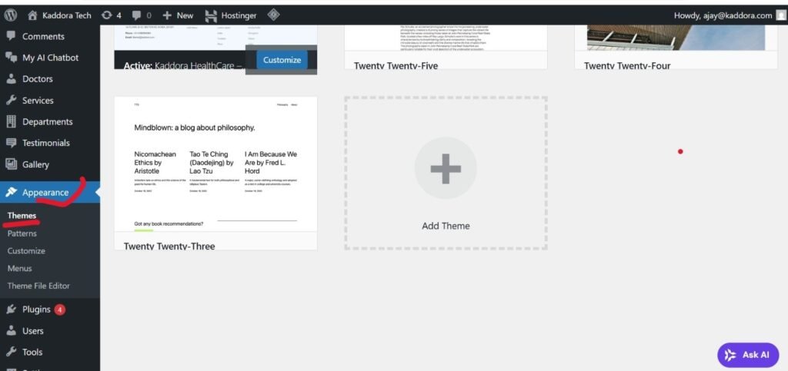
Task: Select Patterns under Appearance
Action: coord(22,234)
